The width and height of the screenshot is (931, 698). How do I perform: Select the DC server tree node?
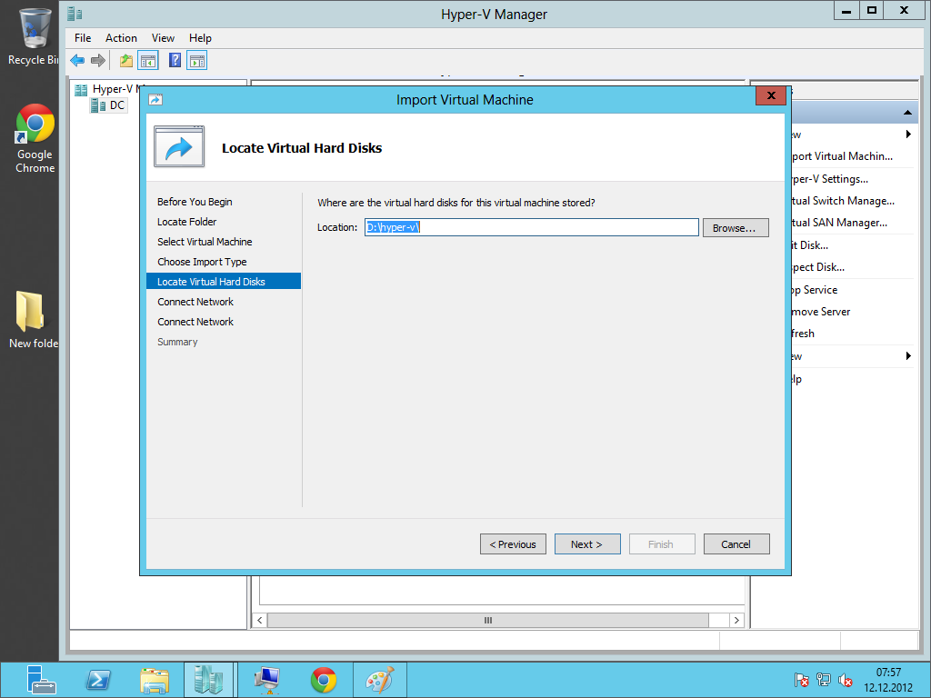coord(116,105)
